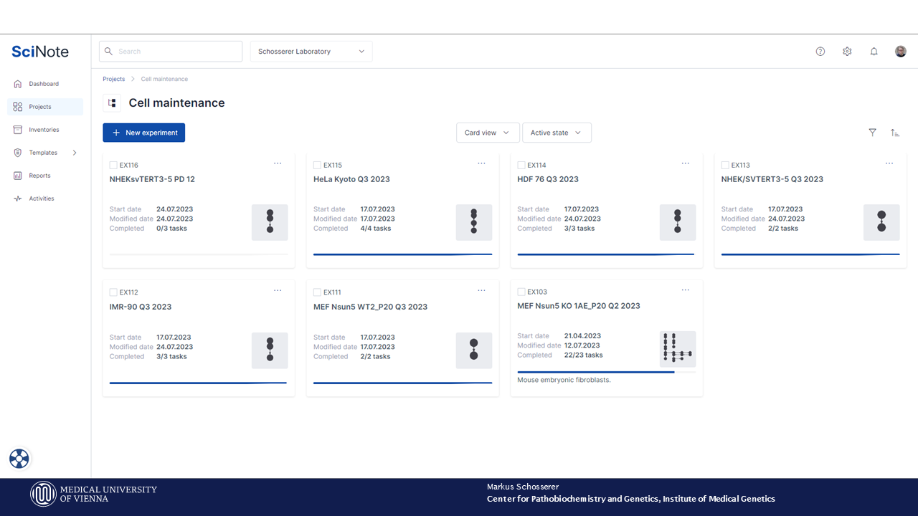Open three-dot menu on EX114 card
Screen dimensions: 918x516
coord(685,163)
